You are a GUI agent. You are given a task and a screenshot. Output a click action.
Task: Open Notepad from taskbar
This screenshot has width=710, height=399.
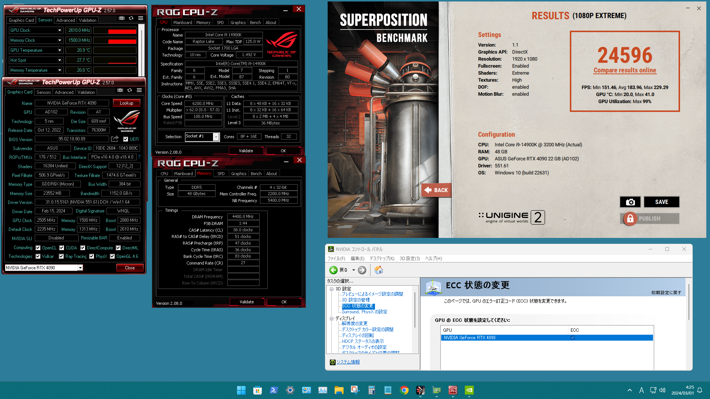click(x=388, y=390)
